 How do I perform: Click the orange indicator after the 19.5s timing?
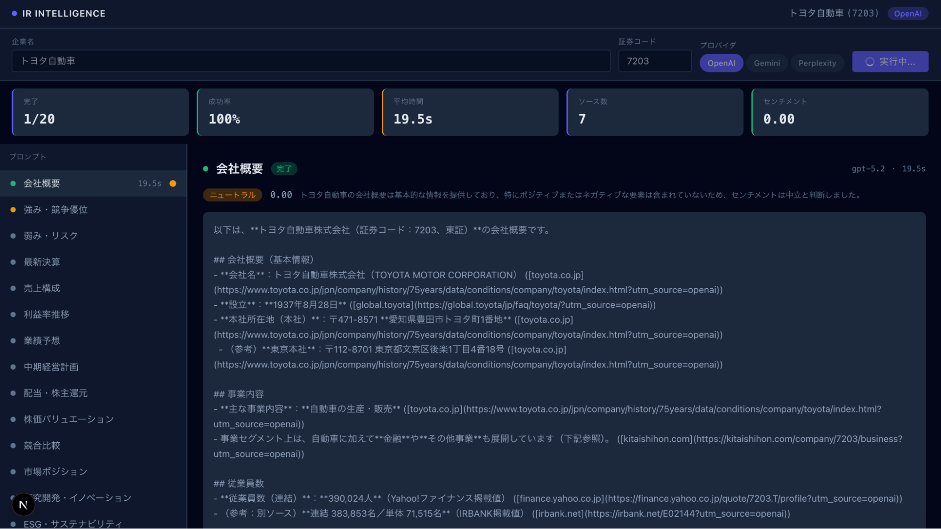click(x=172, y=183)
